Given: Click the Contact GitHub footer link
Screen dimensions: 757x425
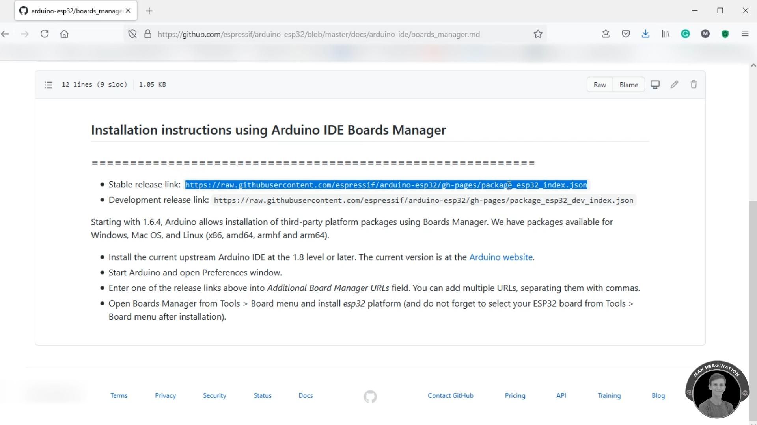Looking at the screenshot, I should (x=450, y=395).
